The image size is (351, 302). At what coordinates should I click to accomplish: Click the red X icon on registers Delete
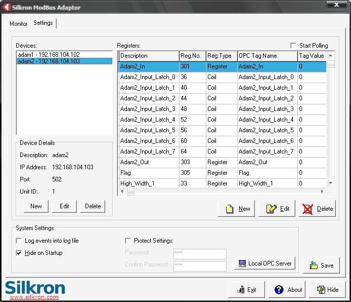click(x=308, y=209)
